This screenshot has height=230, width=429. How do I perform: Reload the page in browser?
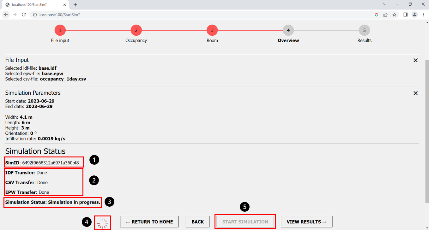(x=24, y=15)
